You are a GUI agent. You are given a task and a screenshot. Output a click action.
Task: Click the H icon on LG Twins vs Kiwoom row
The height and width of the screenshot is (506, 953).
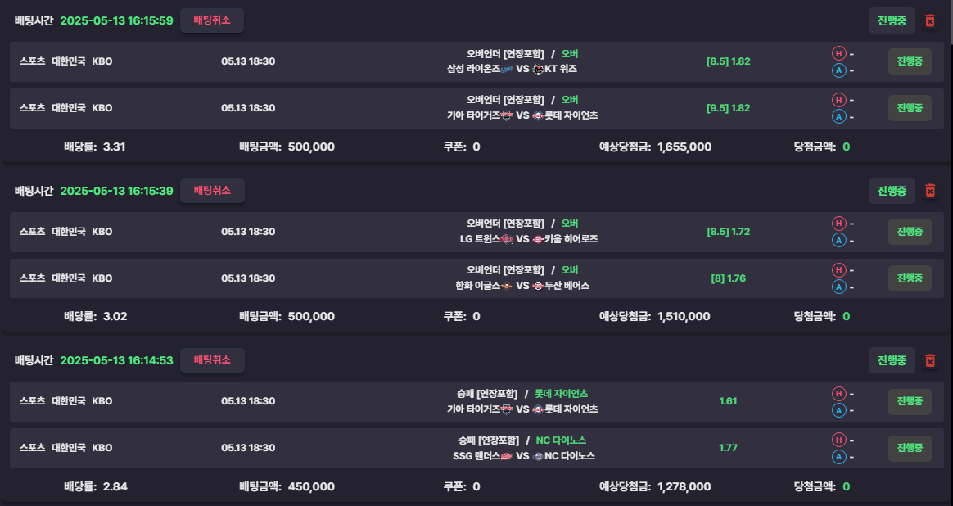(x=838, y=224)
